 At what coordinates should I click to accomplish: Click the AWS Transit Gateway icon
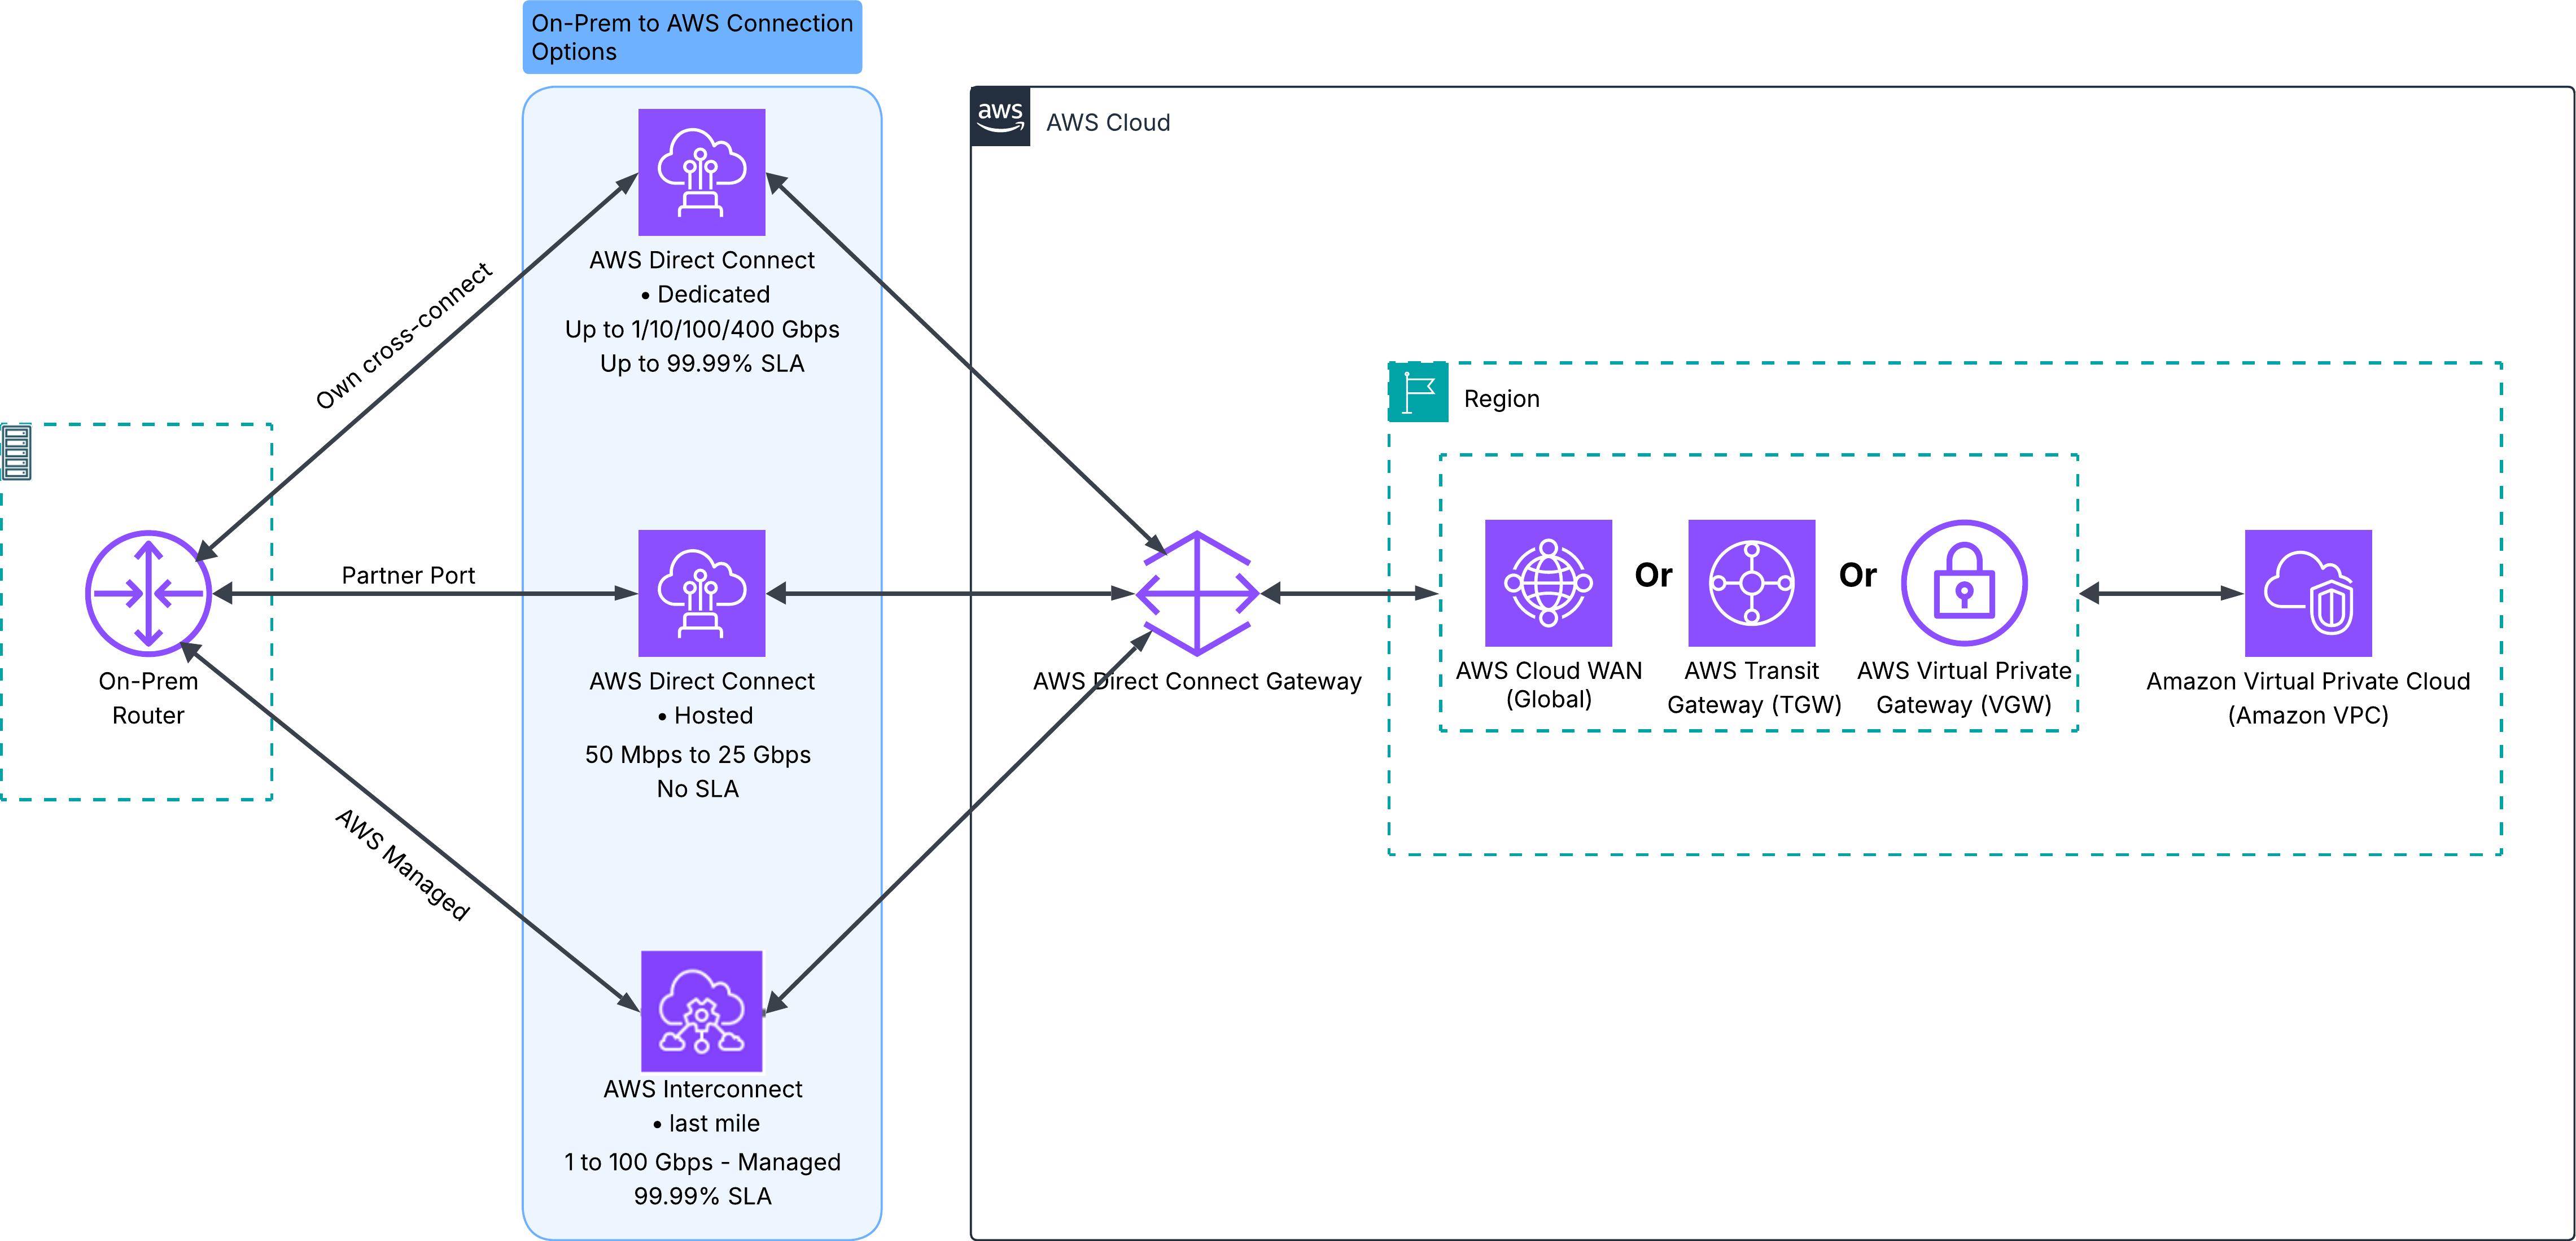point(1752,583)
